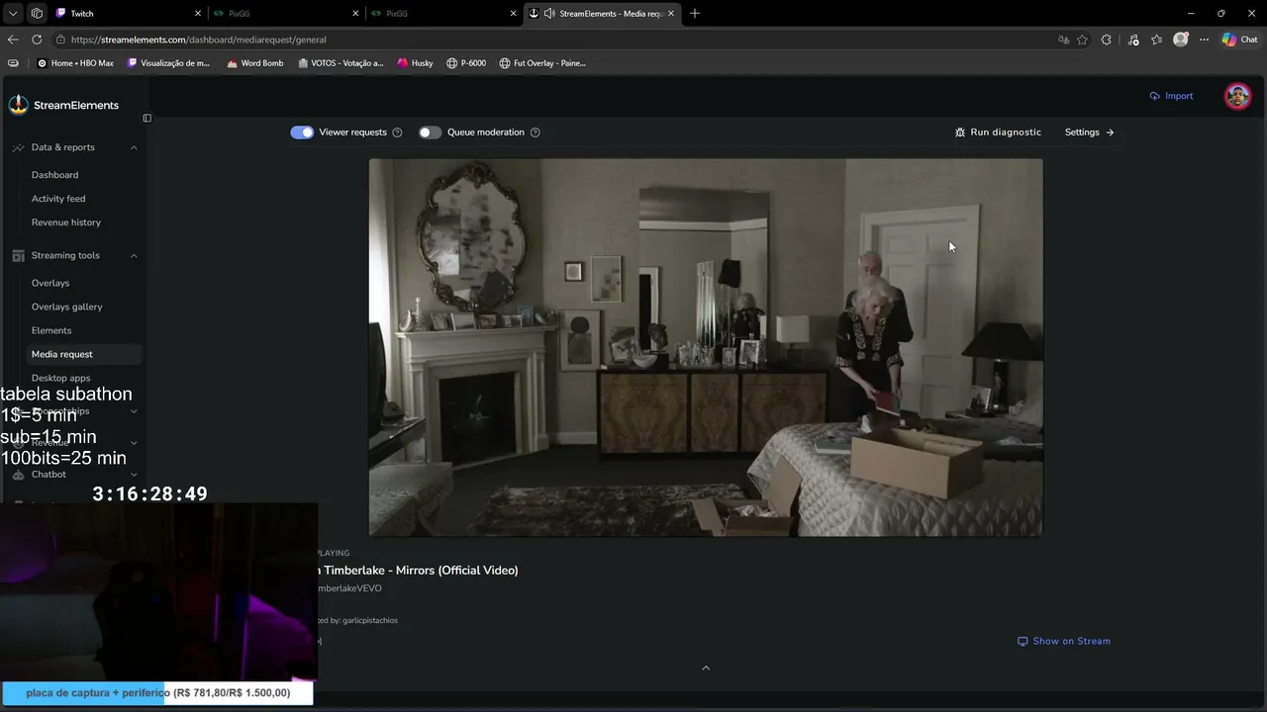The width and height of the screenshot is (1267, 712).
Task: Open Overlays in the sidebar
Action: pyautogui.click(x=50, y=283)
